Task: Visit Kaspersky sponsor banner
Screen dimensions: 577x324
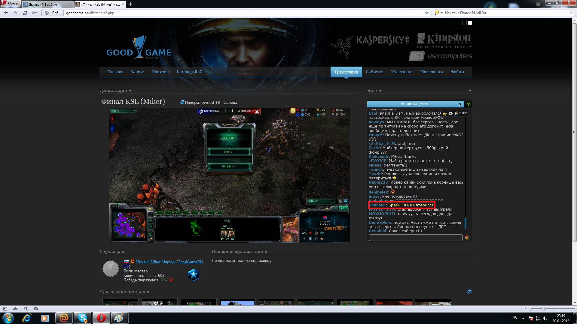Action: point(382,40)
